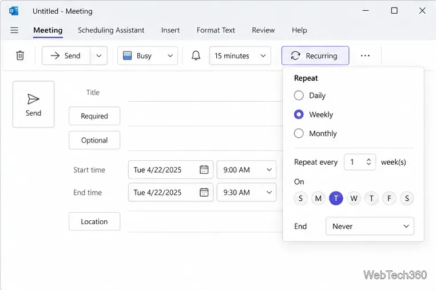Click into the Title input field
Image resolution: width=436 pixels, height=290 pixels.
pyautogui.click(x=205, y=93)
